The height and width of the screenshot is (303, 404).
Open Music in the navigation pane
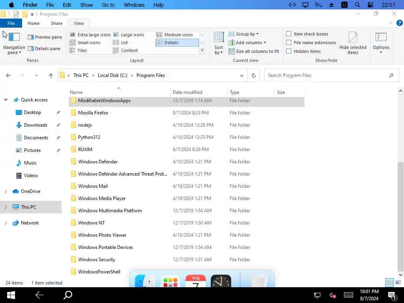30,163
